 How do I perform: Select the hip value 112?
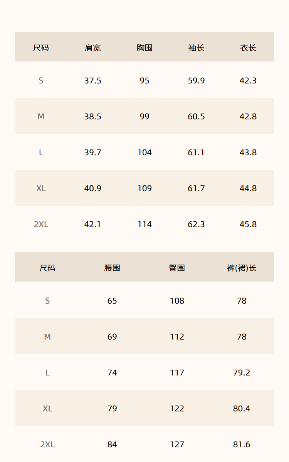pyautogui.click(x=177, y=337)
